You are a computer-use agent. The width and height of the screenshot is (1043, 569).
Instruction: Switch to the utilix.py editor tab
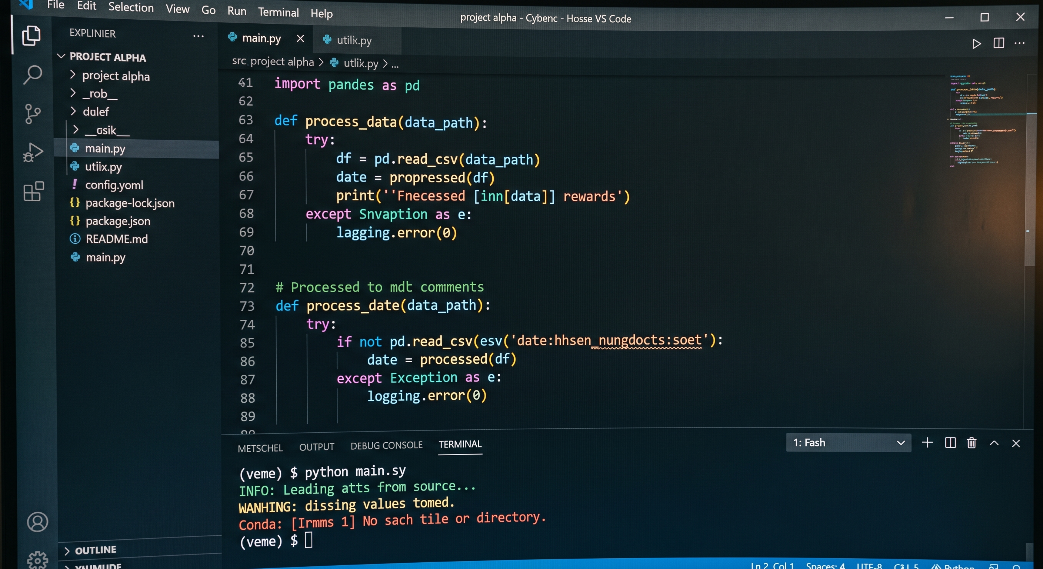click(354, 40)
